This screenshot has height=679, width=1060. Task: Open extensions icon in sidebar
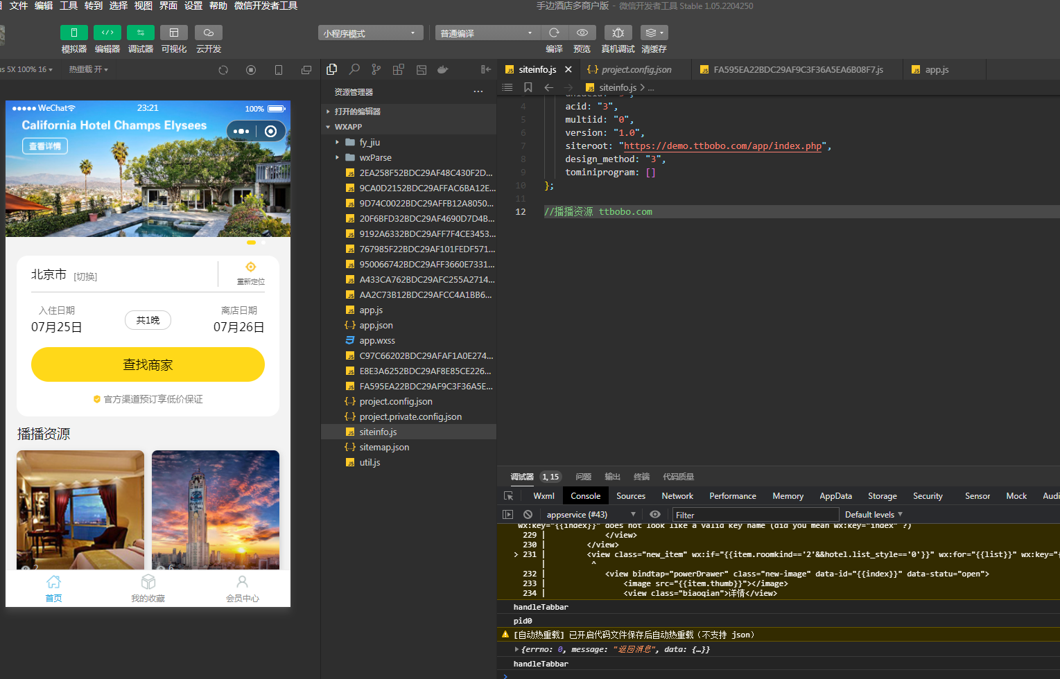[x=399, y=69]
